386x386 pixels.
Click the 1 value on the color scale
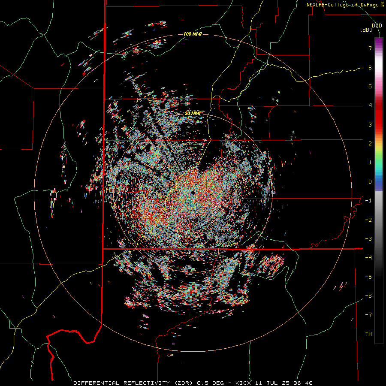click(370, 163)
